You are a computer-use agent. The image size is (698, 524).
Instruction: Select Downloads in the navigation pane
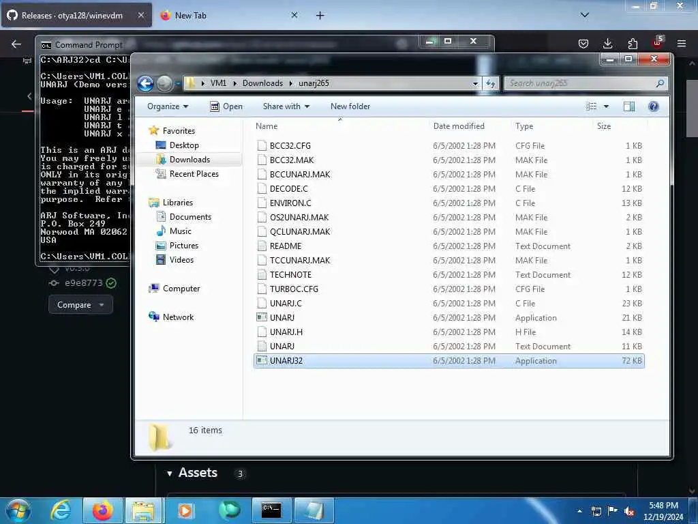[x=189, y=160]
